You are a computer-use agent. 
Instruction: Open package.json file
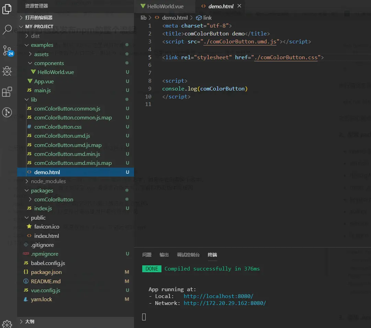(x=76, y=272)
